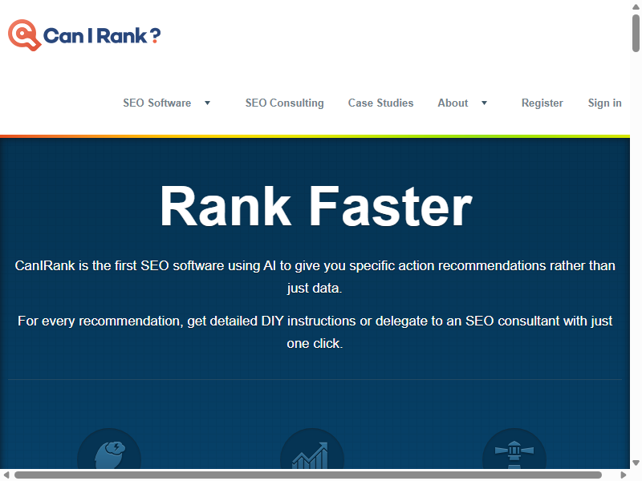Click the Rank Faster heading
642x481 pixels.
coord(315,206)
